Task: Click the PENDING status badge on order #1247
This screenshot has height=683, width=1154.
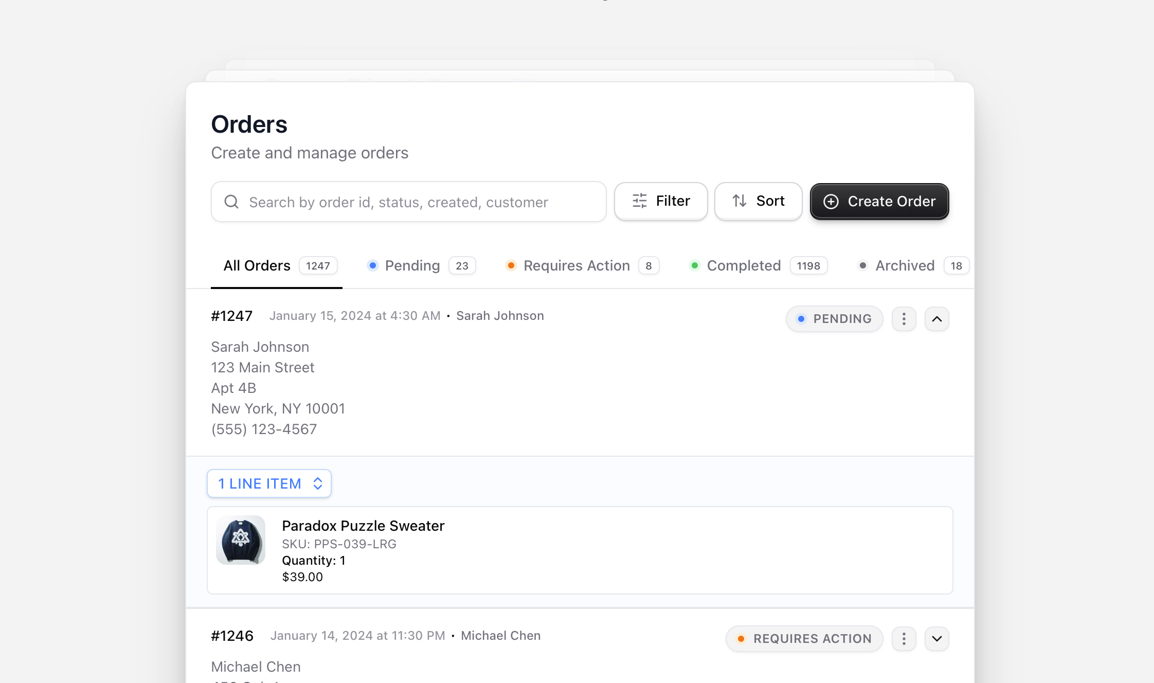Action: pos(834,318)
